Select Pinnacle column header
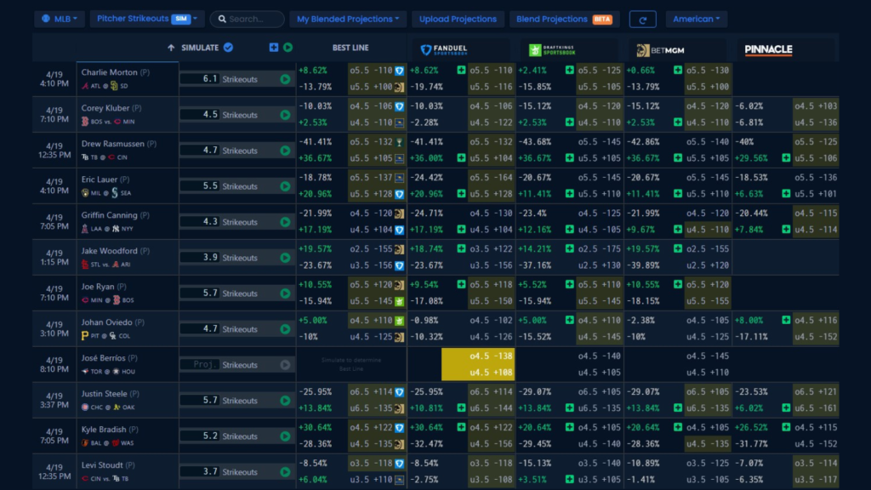 point(768,49)
